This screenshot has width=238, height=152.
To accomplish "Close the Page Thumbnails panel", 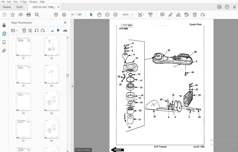I will point(65,23).
